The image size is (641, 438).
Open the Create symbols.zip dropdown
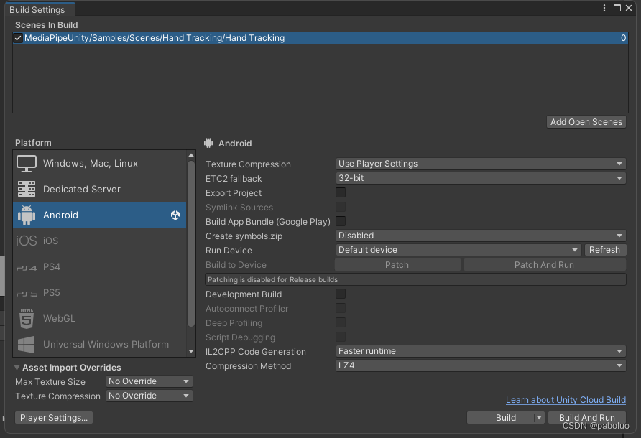coord(481,236)
